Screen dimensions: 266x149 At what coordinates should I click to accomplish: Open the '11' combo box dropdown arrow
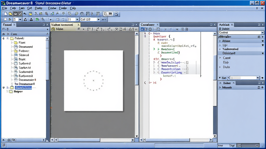tap(77, 20)
